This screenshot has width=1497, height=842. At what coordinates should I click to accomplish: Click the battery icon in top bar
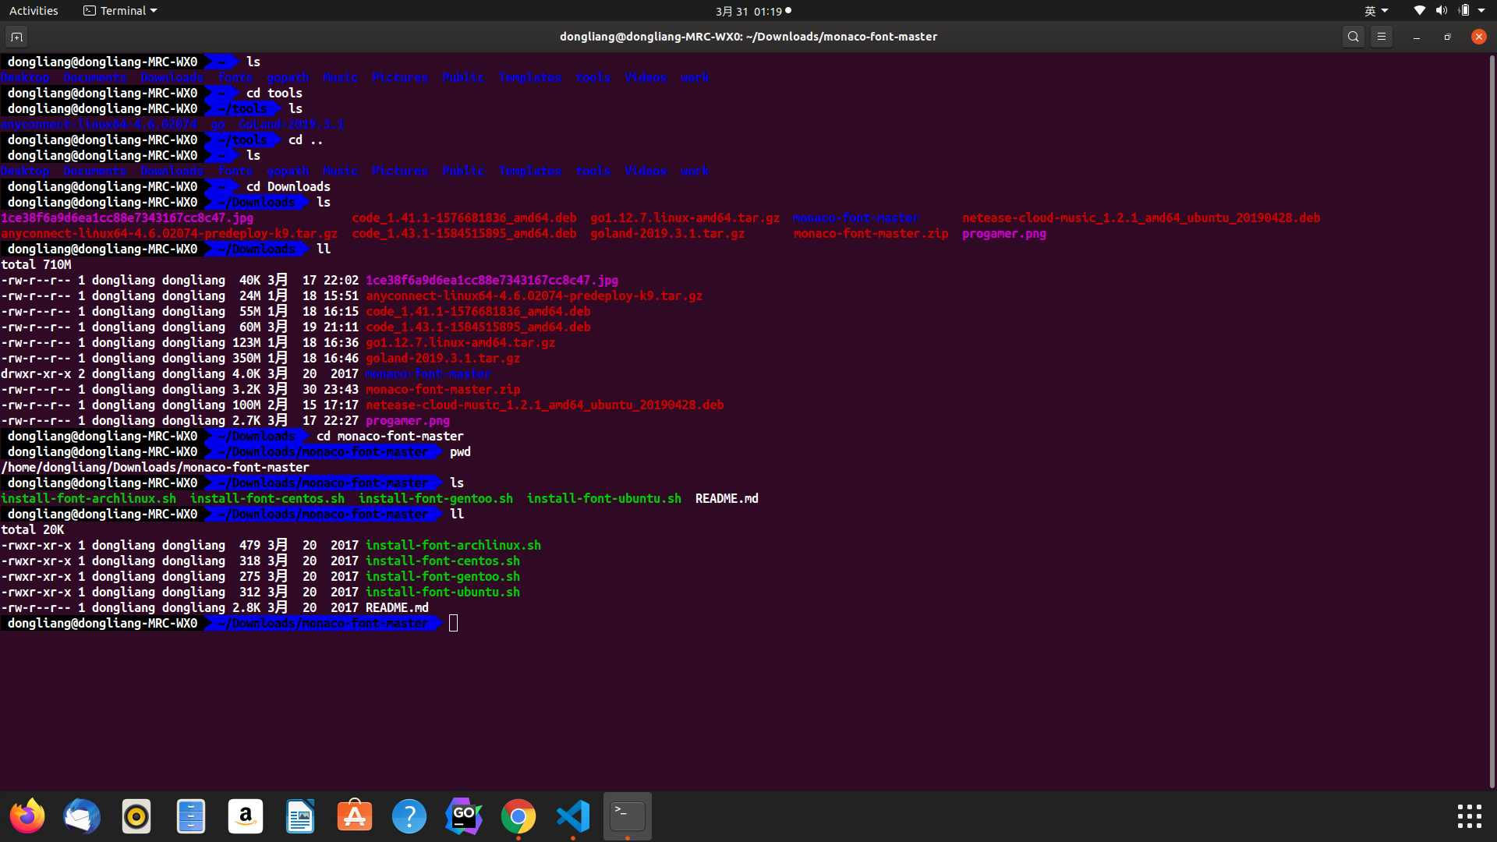click(x=1464, y=11)
